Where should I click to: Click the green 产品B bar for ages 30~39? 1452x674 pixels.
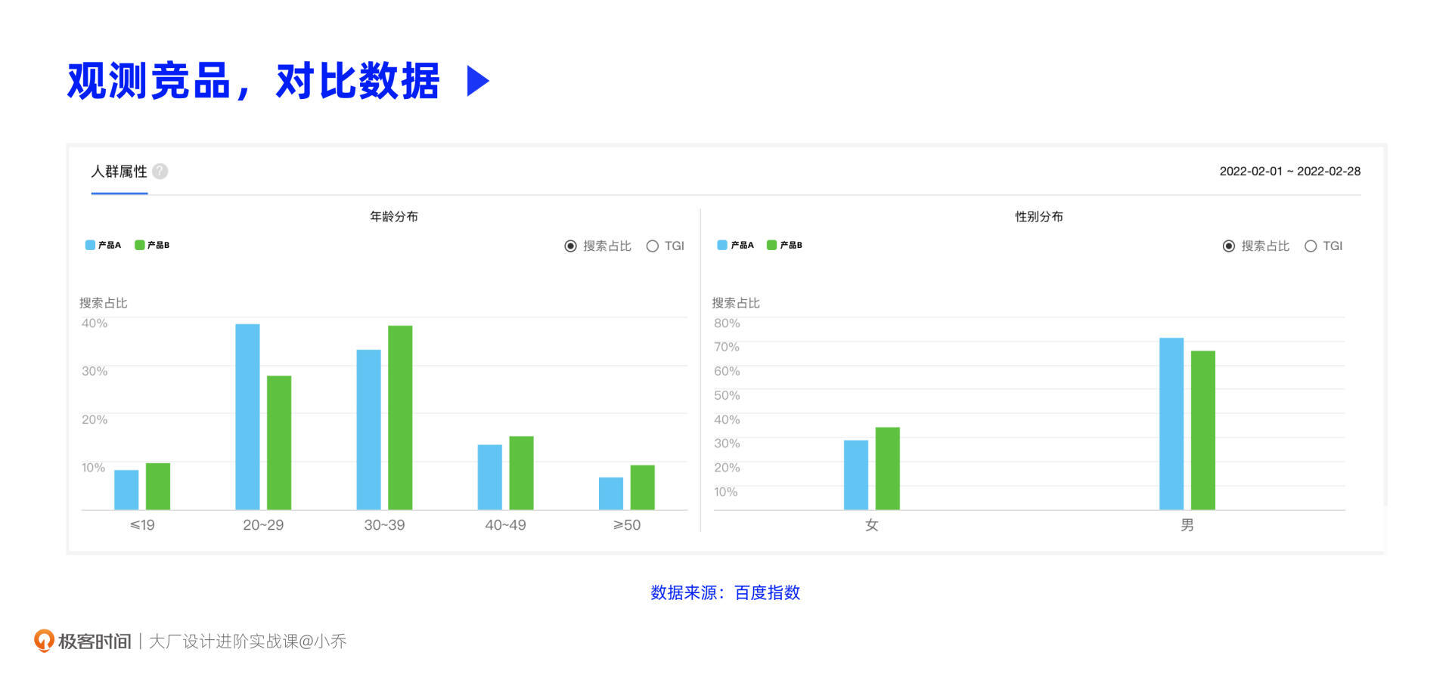pos(400,417)
